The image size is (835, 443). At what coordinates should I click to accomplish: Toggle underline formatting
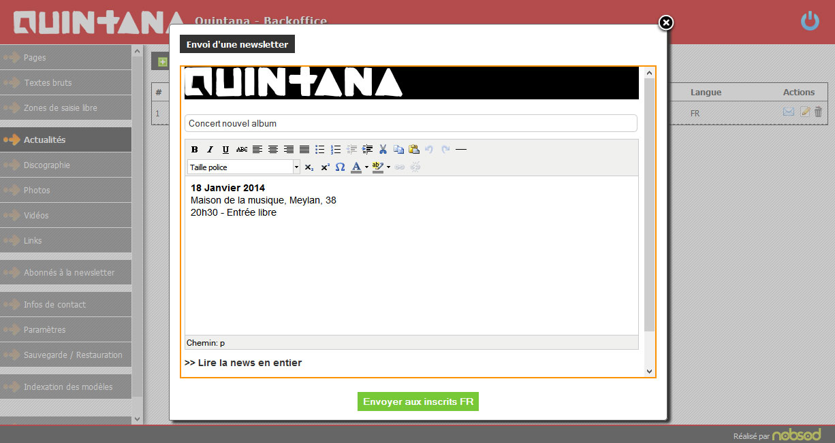click(x=225, y=149)
